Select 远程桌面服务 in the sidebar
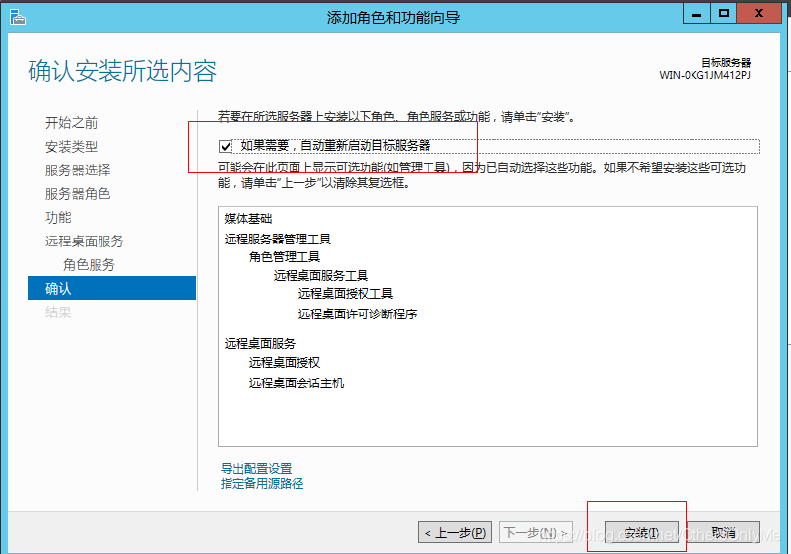This screenshot has width=791, height=554. (x=85, y=242)
